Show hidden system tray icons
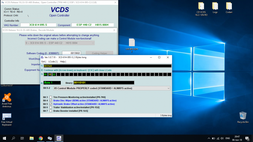 [209, 138]
